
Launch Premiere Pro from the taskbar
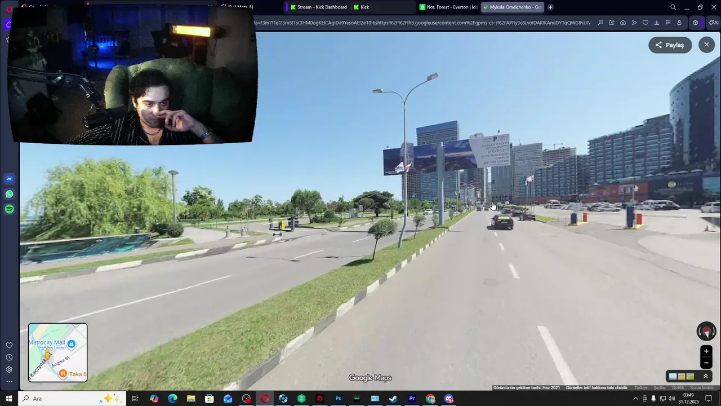click(412, 399)
